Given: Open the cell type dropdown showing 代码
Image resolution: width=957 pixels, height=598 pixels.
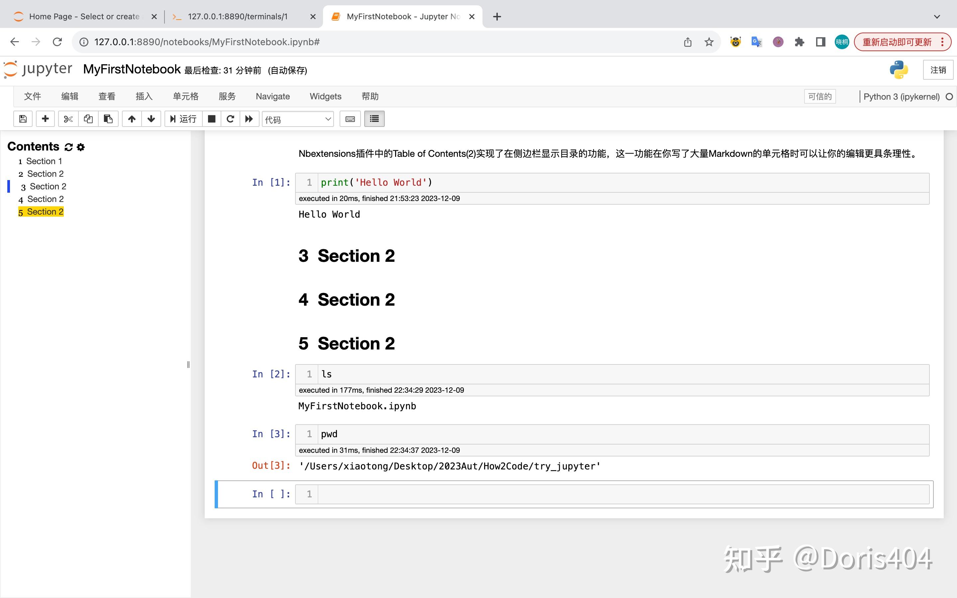Looking at the screenshot, I should (297, 119).
